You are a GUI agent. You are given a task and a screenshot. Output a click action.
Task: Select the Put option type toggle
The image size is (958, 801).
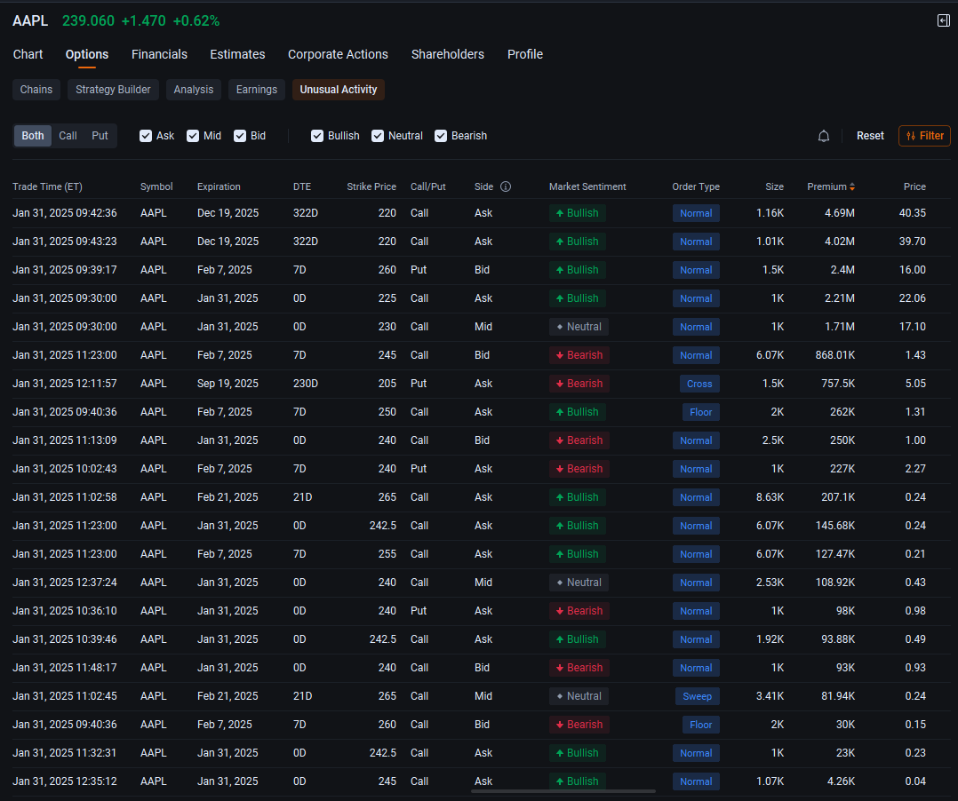tap(100, 136)
